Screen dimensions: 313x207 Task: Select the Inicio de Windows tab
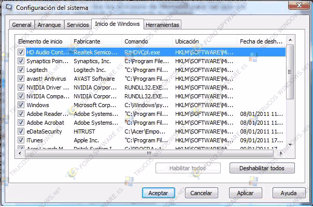point(117,24)
